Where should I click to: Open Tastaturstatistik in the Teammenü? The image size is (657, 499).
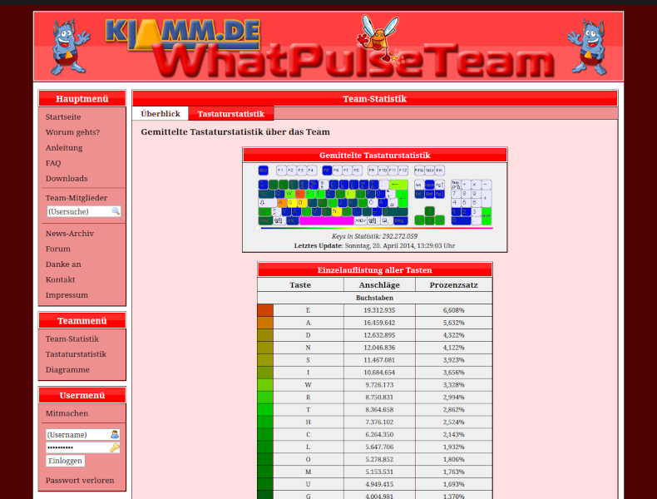[x=76, y=354]
